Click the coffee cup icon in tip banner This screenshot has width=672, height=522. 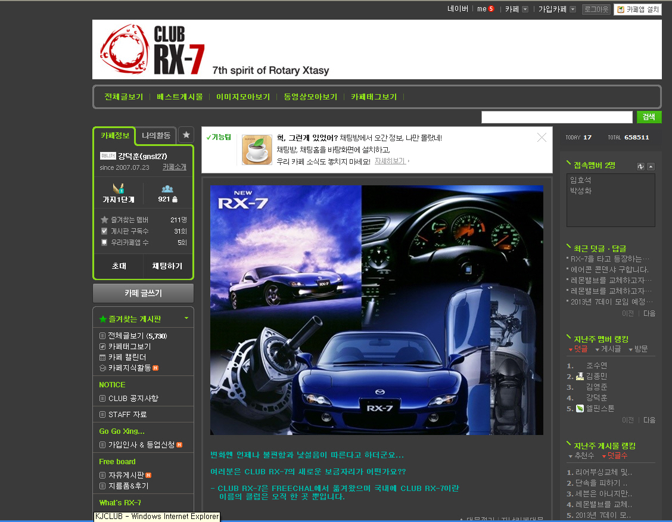pyautogui.click(x=257, y=150)
